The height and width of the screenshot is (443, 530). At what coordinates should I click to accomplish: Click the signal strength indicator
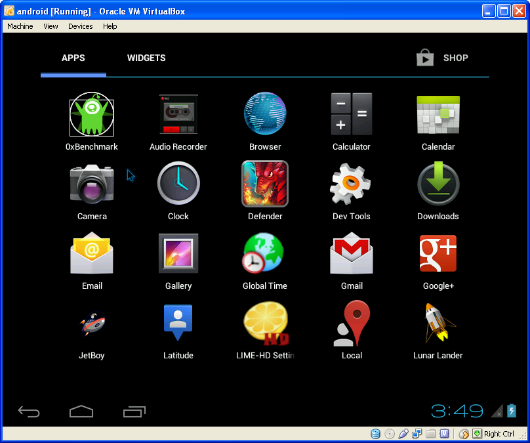click(x=497, y=411)
